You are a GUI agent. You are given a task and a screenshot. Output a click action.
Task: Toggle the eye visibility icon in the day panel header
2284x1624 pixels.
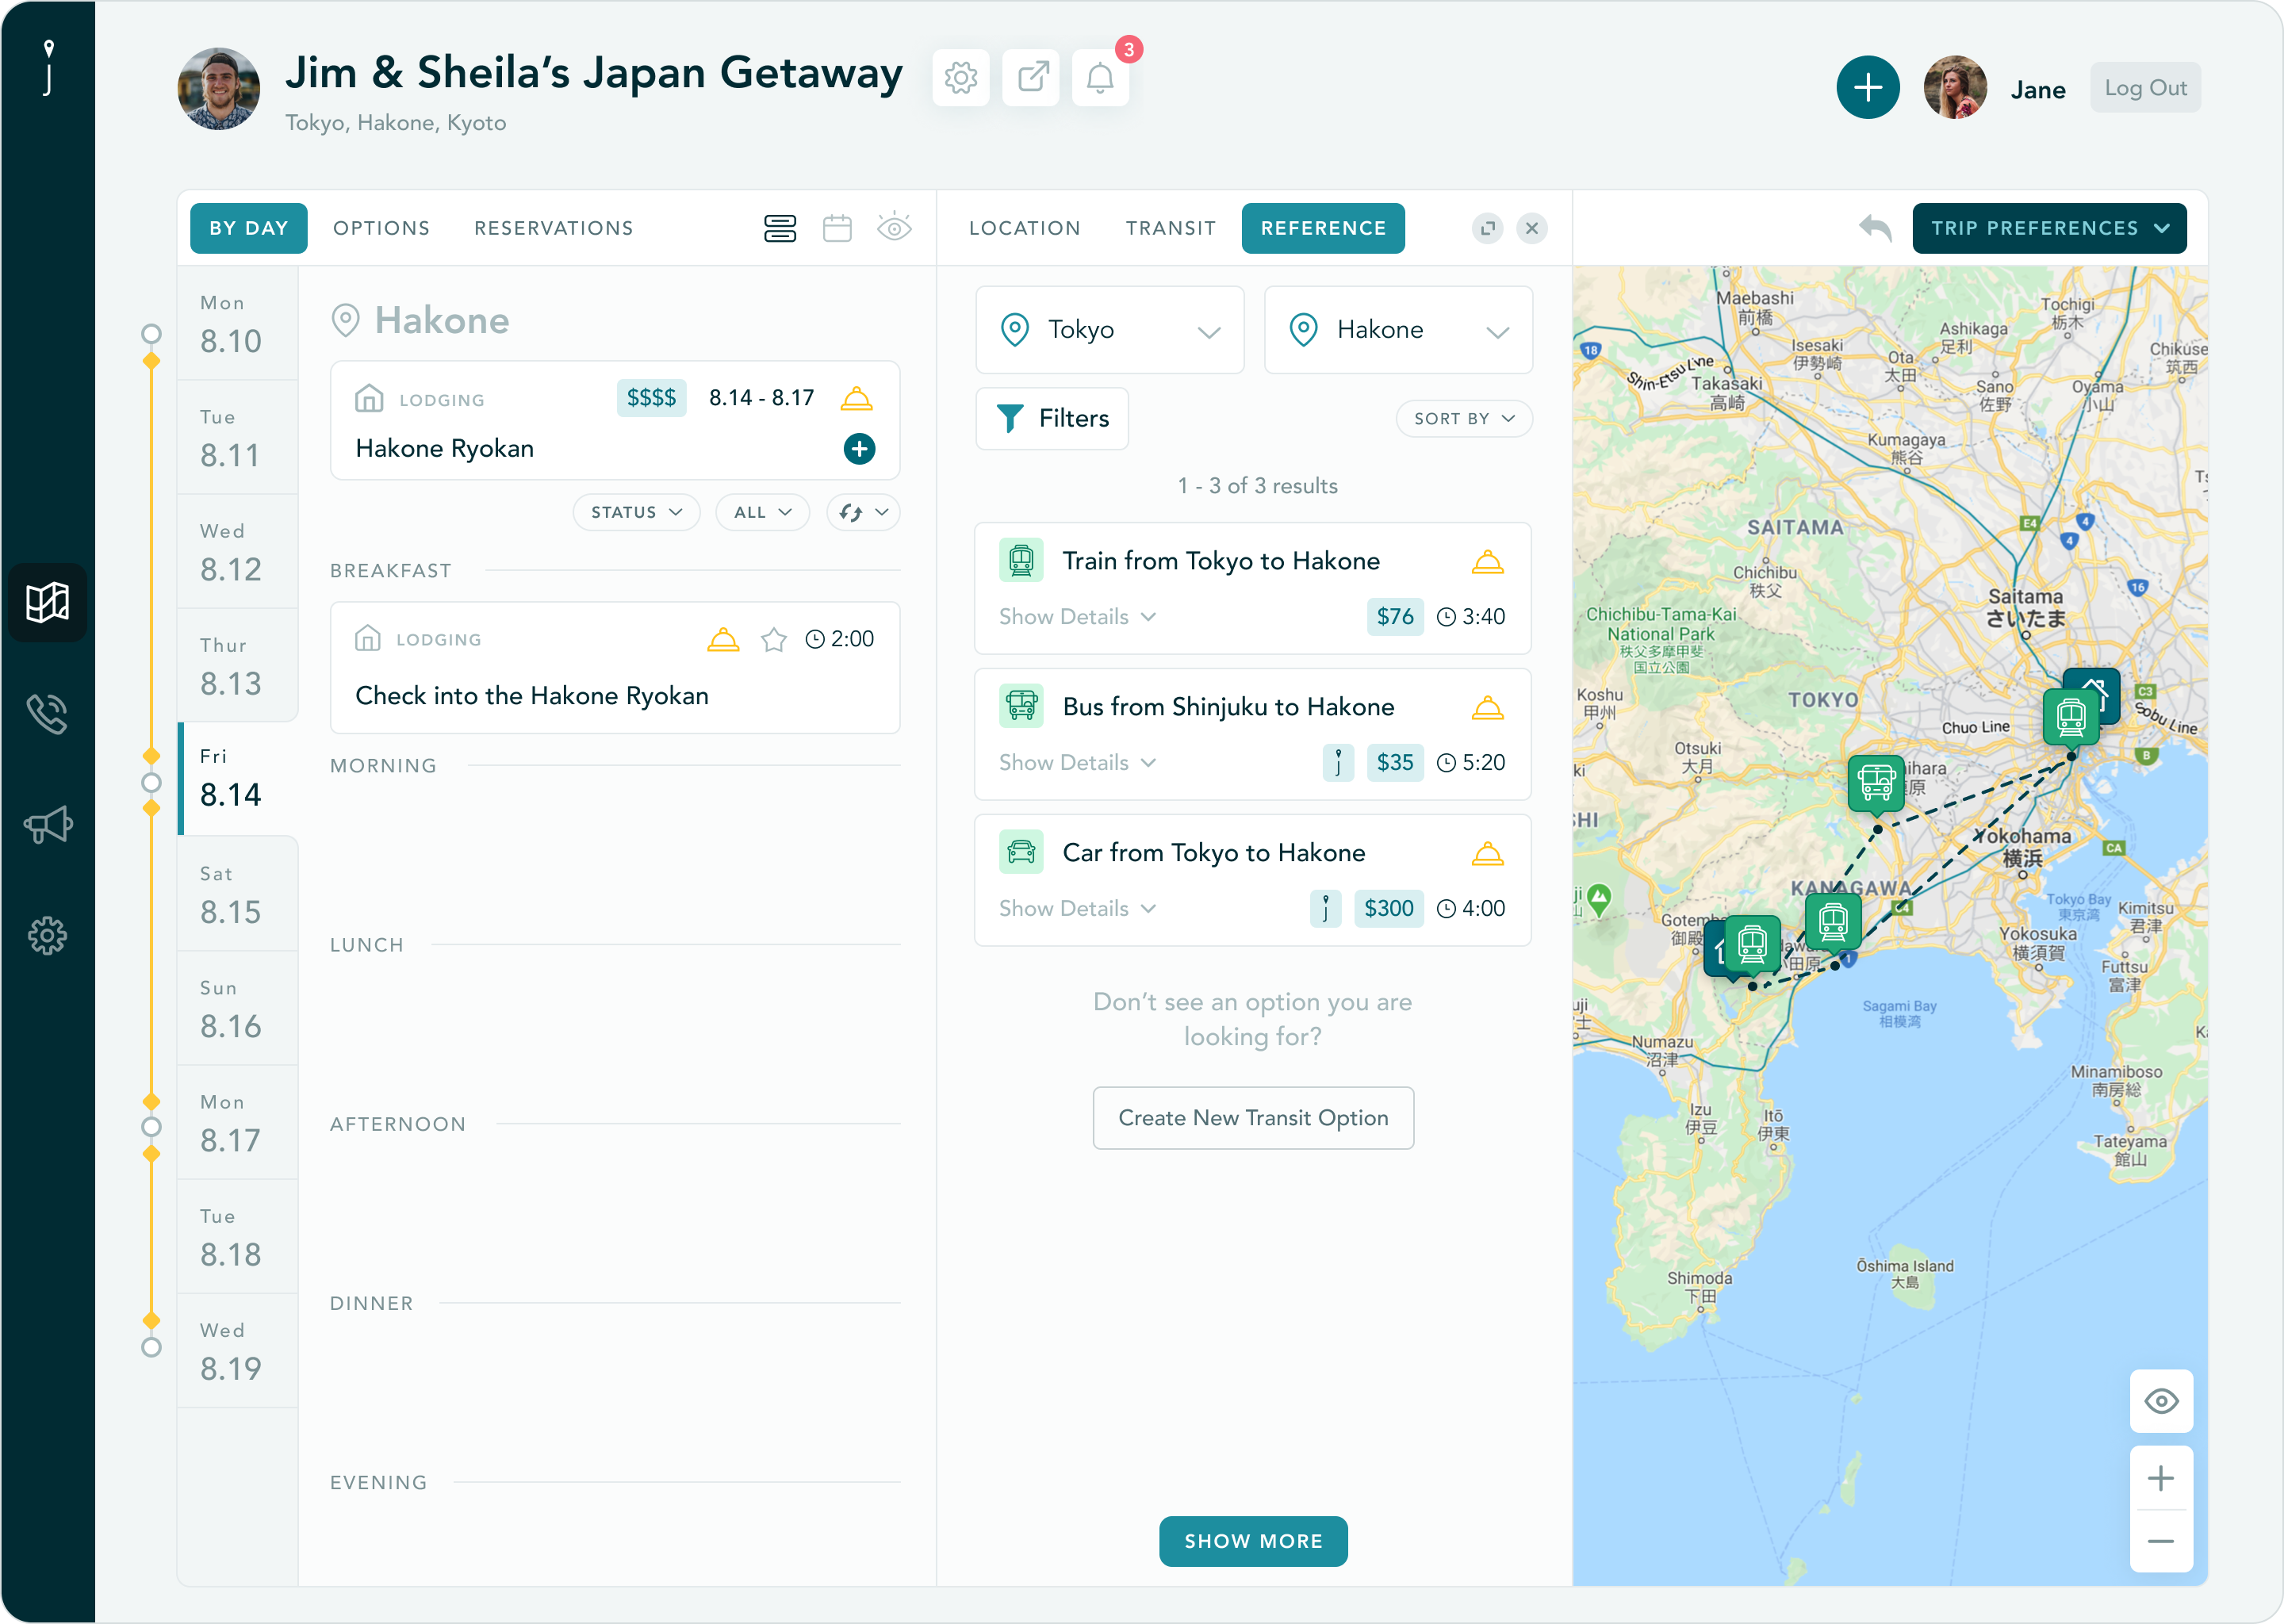tap(894, 229)
